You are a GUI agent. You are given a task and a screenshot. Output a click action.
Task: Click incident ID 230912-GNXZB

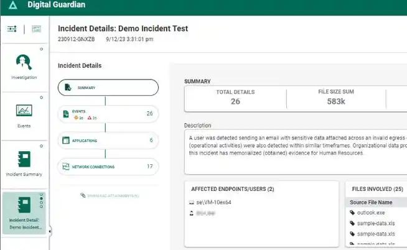pyautogui.click(x=77, y=39)
